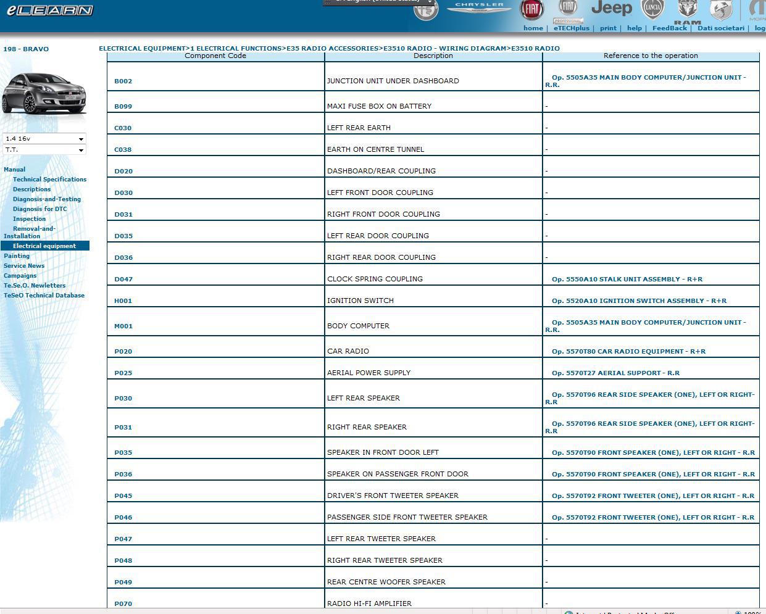
Task: Click the red Fiat brand logo
Action: click(531, 9)
